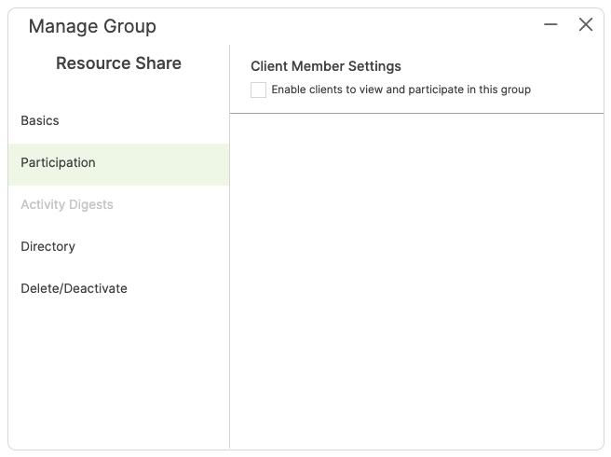Select the Participation sidebar item
The height and width of the screenshot is (457, 611).
[x=58, y=162]
